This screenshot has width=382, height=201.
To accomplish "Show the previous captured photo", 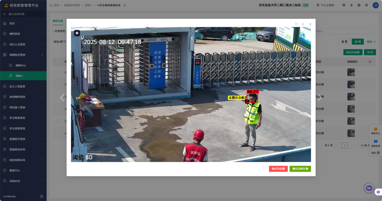I will tap(62, 98).
